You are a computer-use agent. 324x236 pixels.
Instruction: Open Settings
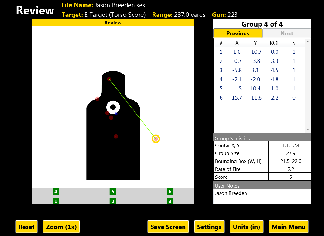[209, 227]
